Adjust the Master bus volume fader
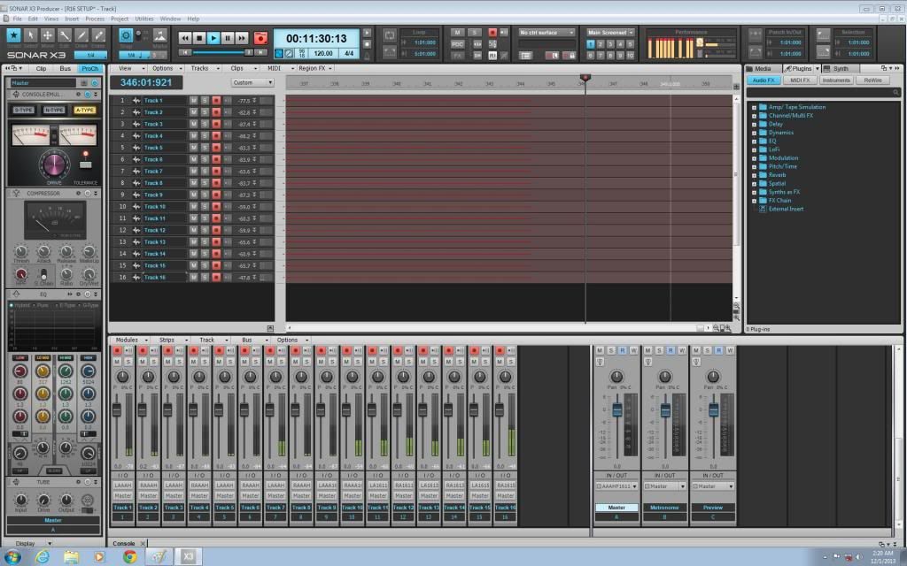This screenshot has height=566, width=907. coord(617,409)
